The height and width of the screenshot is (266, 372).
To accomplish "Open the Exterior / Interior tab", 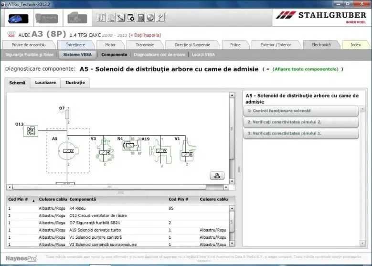I will click(x=276, y=45).
